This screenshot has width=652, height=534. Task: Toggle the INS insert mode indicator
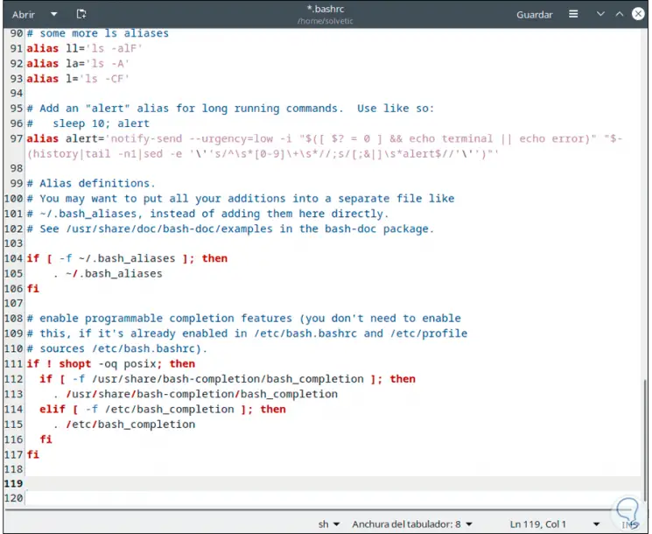(629, 524)
